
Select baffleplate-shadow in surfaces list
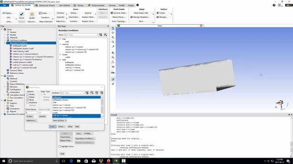60,100
